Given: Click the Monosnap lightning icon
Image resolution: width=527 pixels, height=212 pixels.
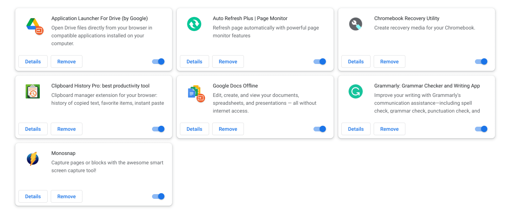Looking at the screenshot, I should (33, 159).
